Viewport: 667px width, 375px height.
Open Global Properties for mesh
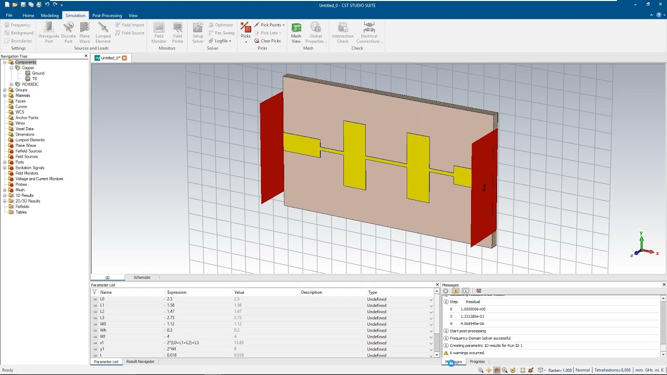(315, 32)
